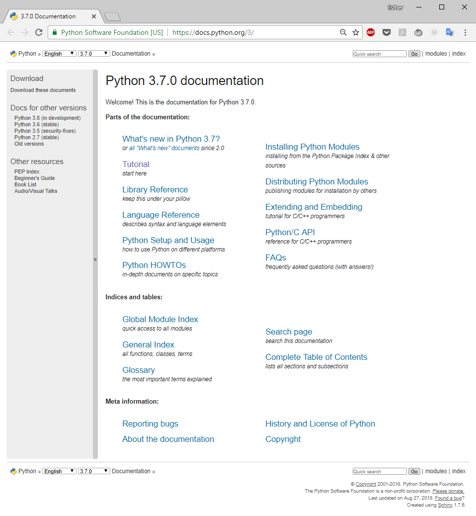Click the PDF extension icon in toolbar
This screenshot has width=476, height=516.
pos(402,32)
